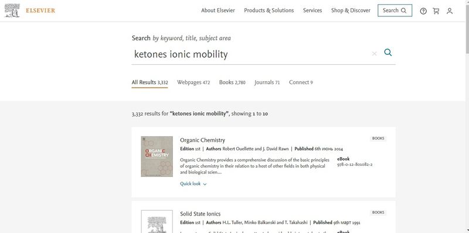Switch to the Webpages results tab
469x233 pixels.
[193, 82]
